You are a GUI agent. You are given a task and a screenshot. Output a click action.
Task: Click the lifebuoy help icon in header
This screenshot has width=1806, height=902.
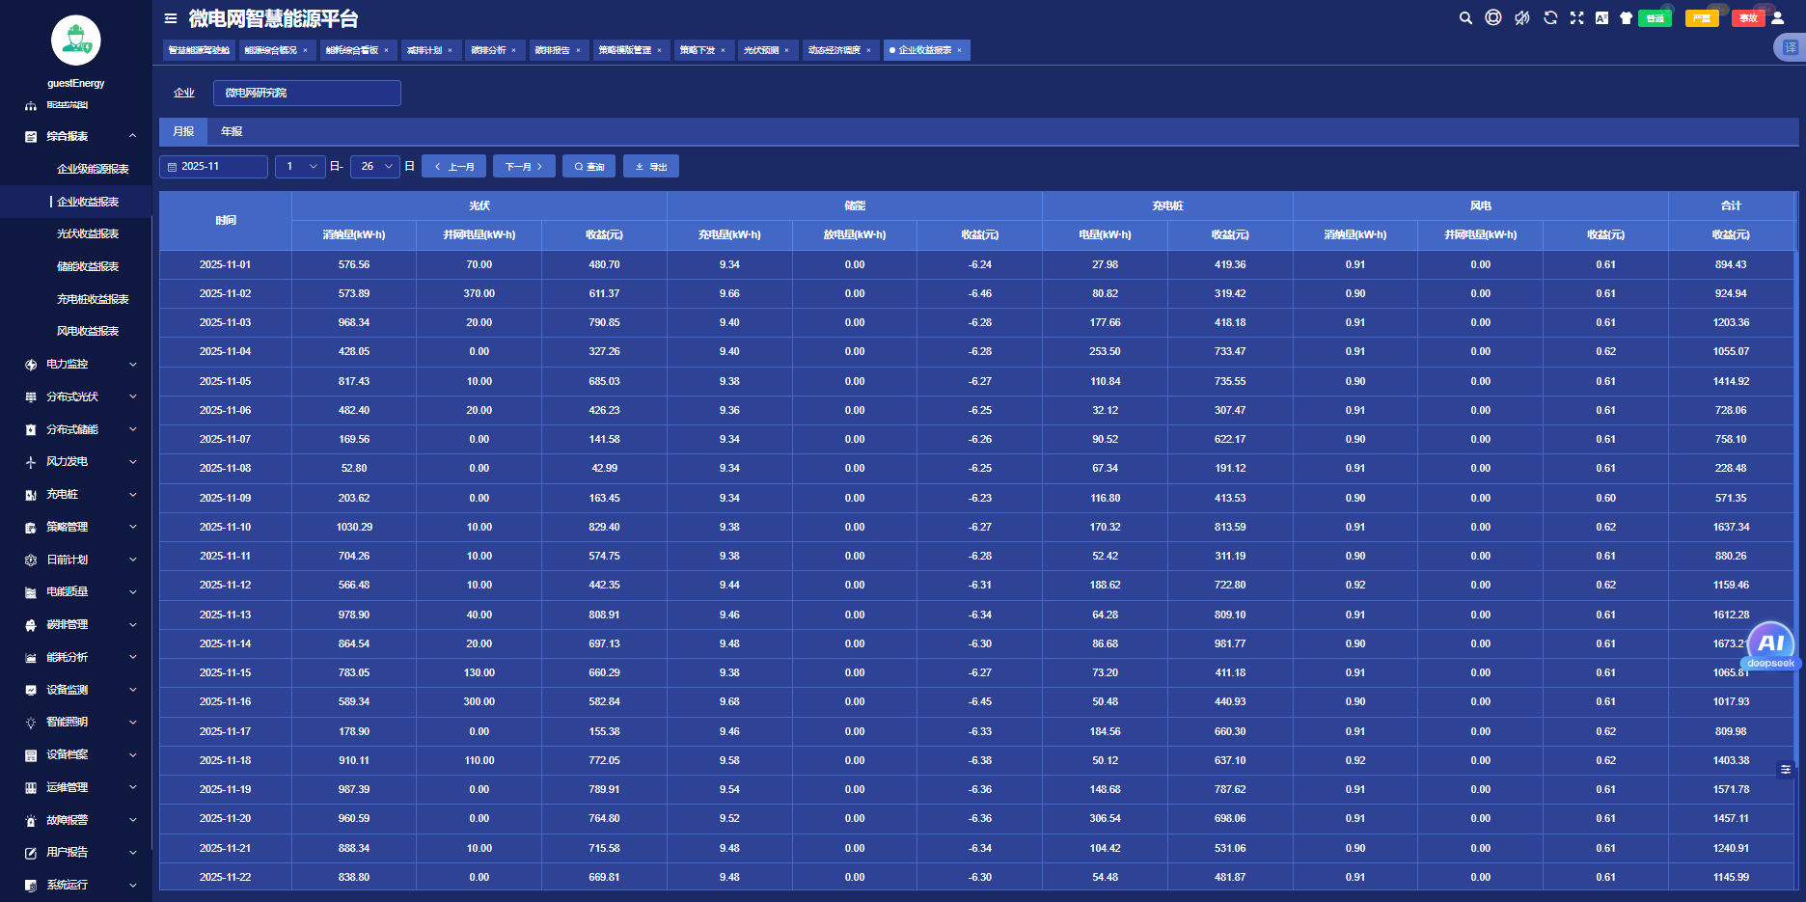(x=1493, y=18)
